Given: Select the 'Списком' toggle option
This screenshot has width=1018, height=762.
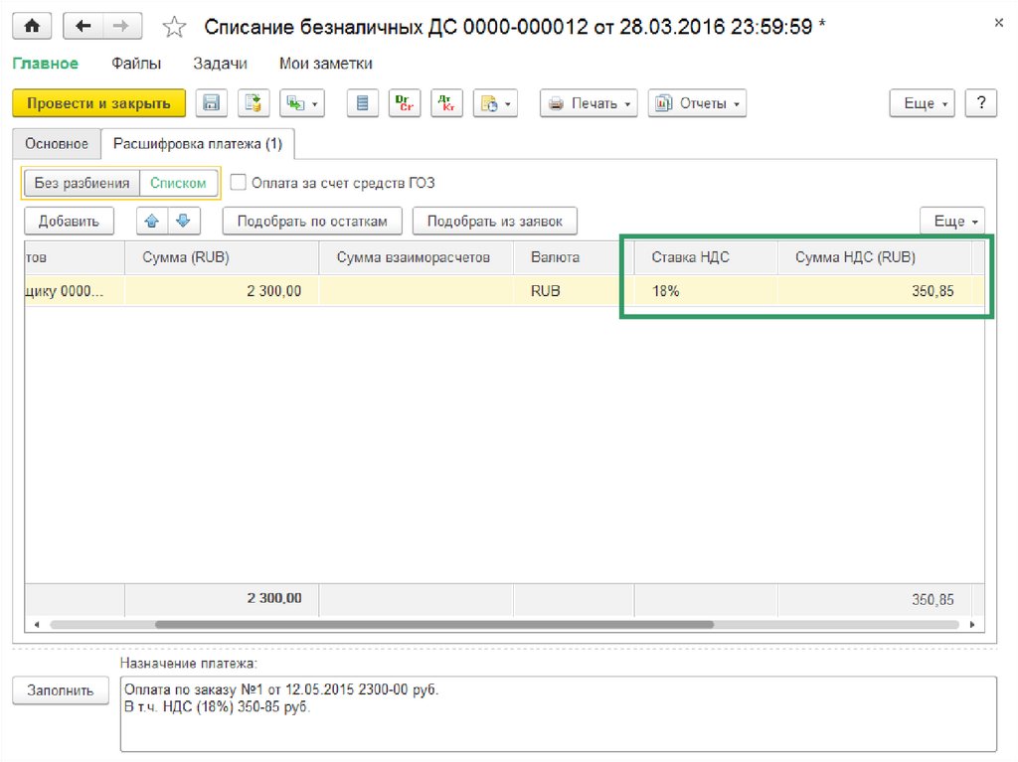Looking at the screenshot, I should click(178, 183).
